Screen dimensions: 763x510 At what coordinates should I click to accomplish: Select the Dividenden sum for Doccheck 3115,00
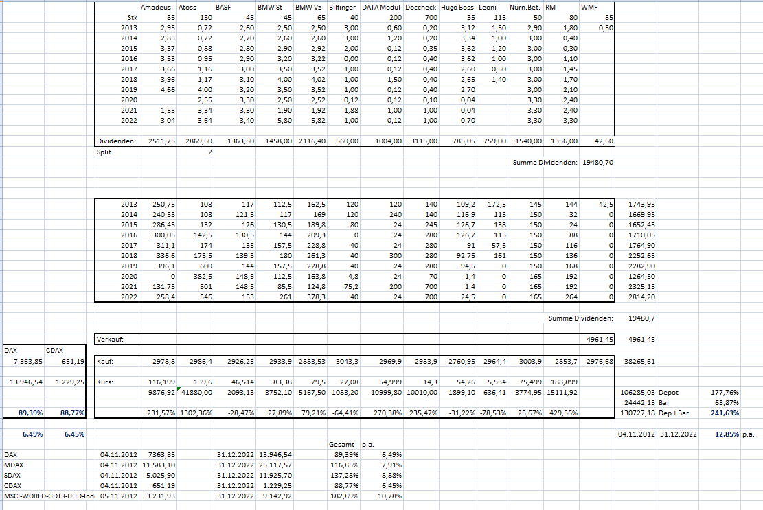pos(422,141)
